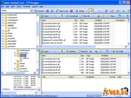Select allegrosurf-content-filter.gif in remote list

pyautogui.click(x=54, y=40)
